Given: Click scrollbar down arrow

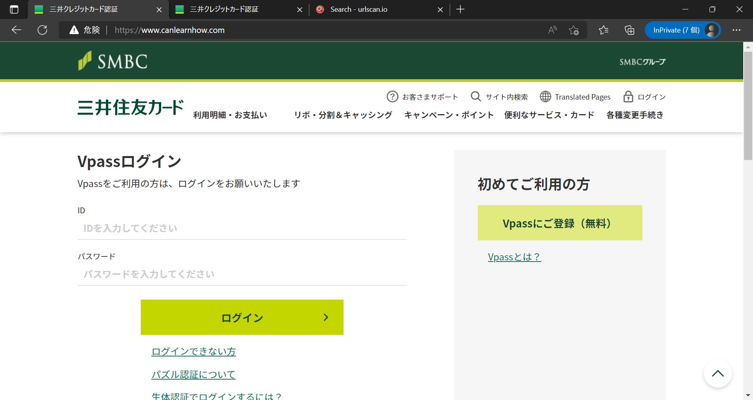Looking at the screenshot, I should point(748,395).
